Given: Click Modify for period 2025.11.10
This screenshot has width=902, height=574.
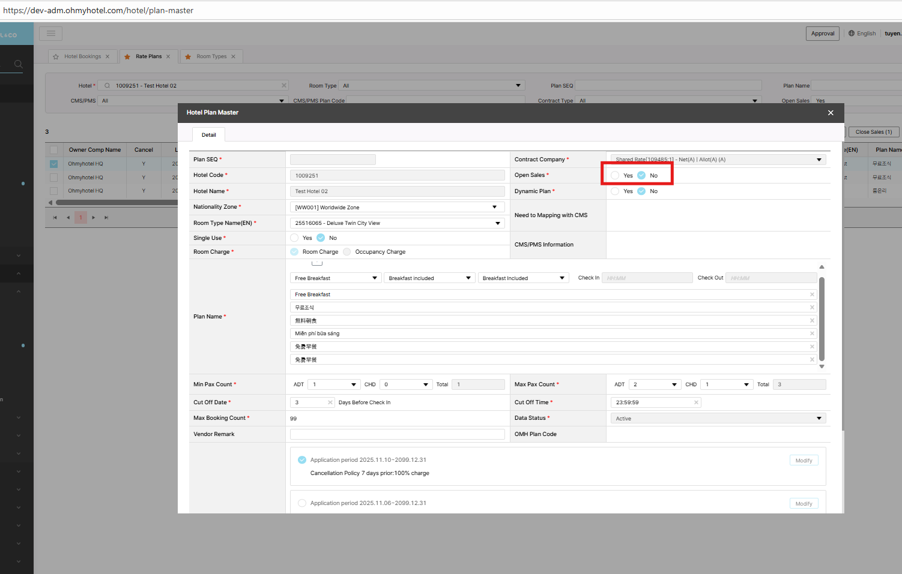Looking at the screenshot, I should (x=803, y=461).
